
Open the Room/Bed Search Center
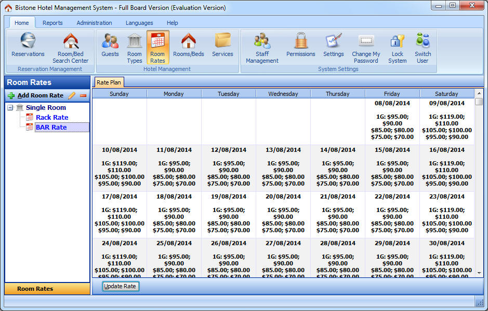pyautogui.click(x=70, y=47)
